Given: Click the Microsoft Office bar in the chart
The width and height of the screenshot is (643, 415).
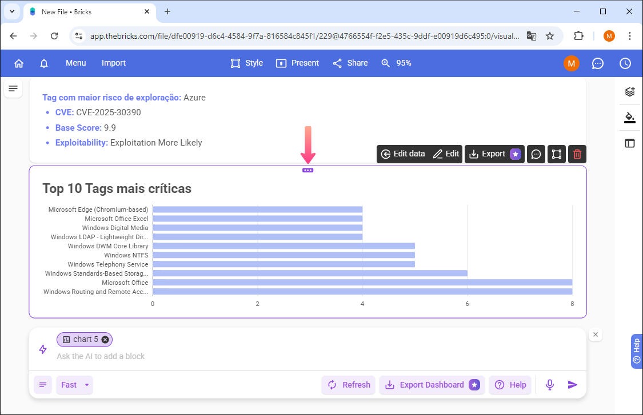Looking at the screenshot, I should [362, 283].
